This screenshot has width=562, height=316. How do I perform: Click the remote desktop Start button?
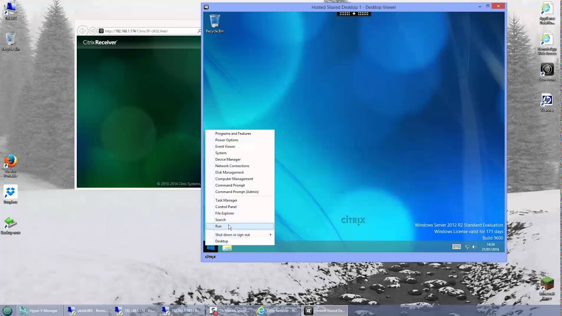tap(211, 248)
